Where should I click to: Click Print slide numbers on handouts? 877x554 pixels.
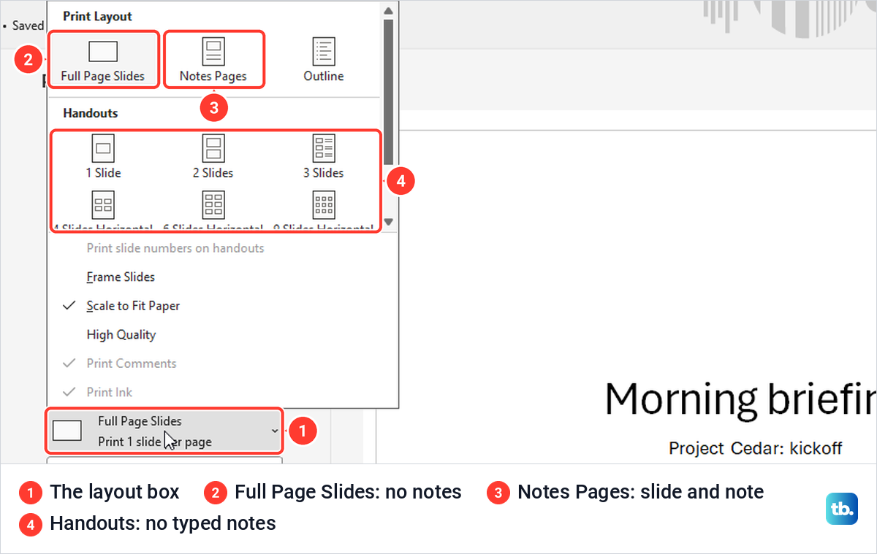(x=175, y=248)
